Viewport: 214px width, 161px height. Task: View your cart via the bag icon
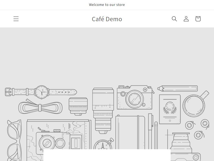tap(198, 19)
